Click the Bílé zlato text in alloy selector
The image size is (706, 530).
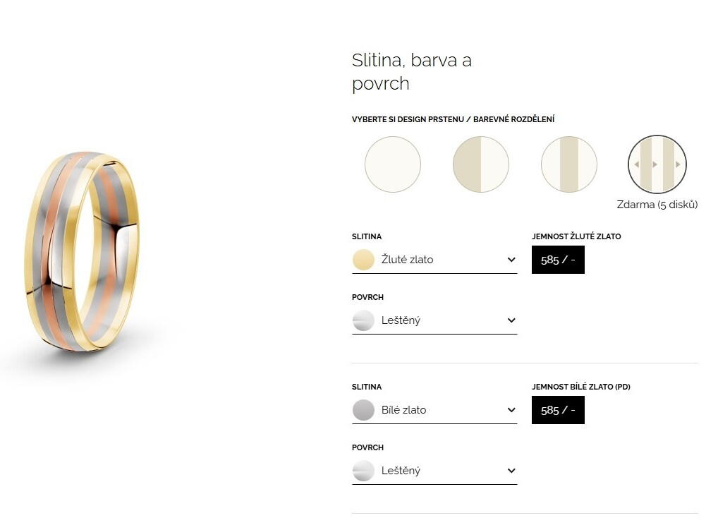coord(403,410)
